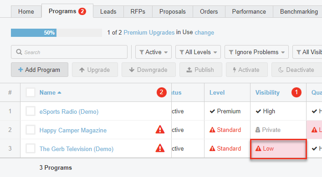This screenshot has height=177, width=322.
Task: Open the Active status filter dropdown
Action: pos(153,52)
